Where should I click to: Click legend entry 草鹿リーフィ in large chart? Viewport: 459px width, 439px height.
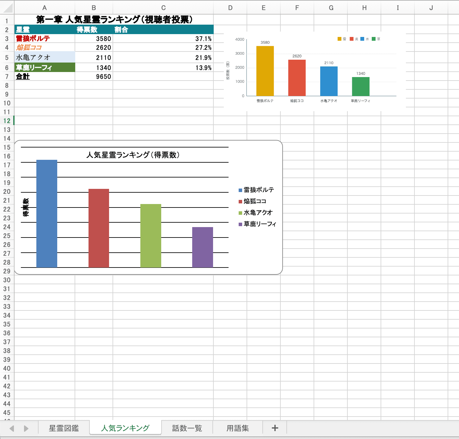point(258,224)
